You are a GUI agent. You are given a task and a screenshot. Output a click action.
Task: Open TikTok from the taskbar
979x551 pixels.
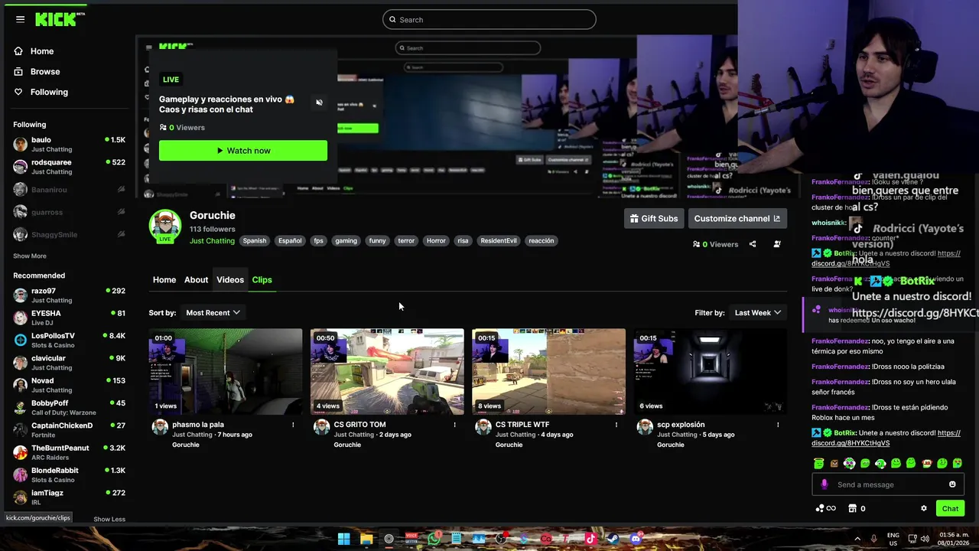[590, 539]
